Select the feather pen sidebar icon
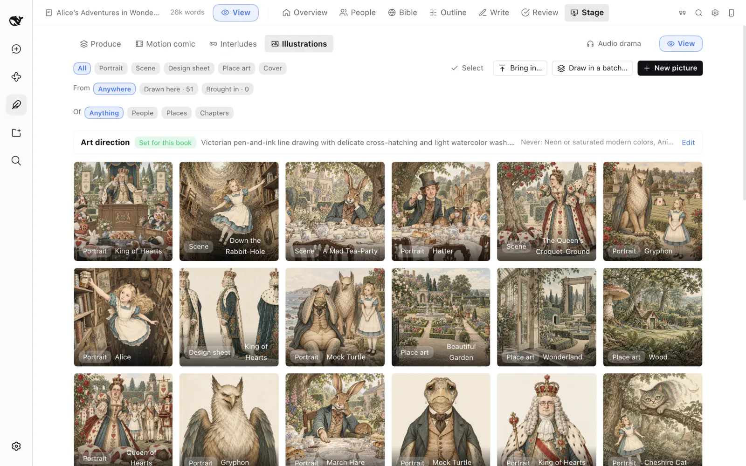The height and width of the screenshot is (466, 746). [x=16, y=105]
